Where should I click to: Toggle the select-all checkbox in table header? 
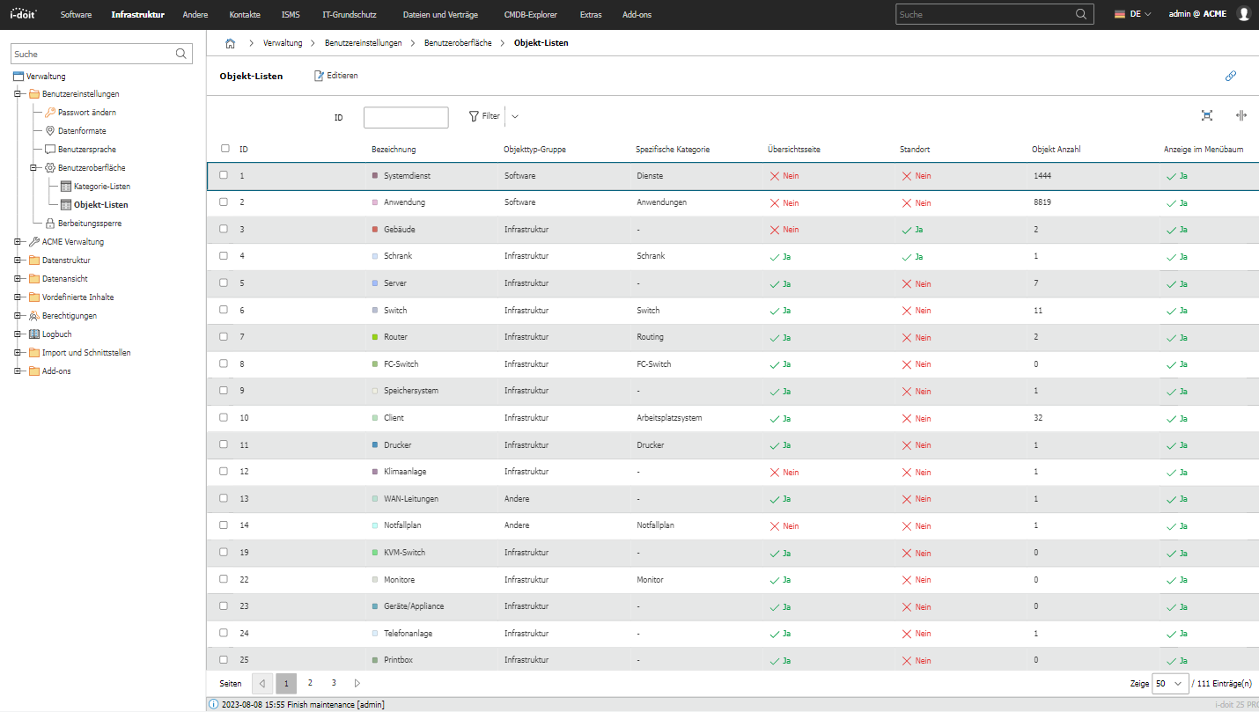point(225,149)
